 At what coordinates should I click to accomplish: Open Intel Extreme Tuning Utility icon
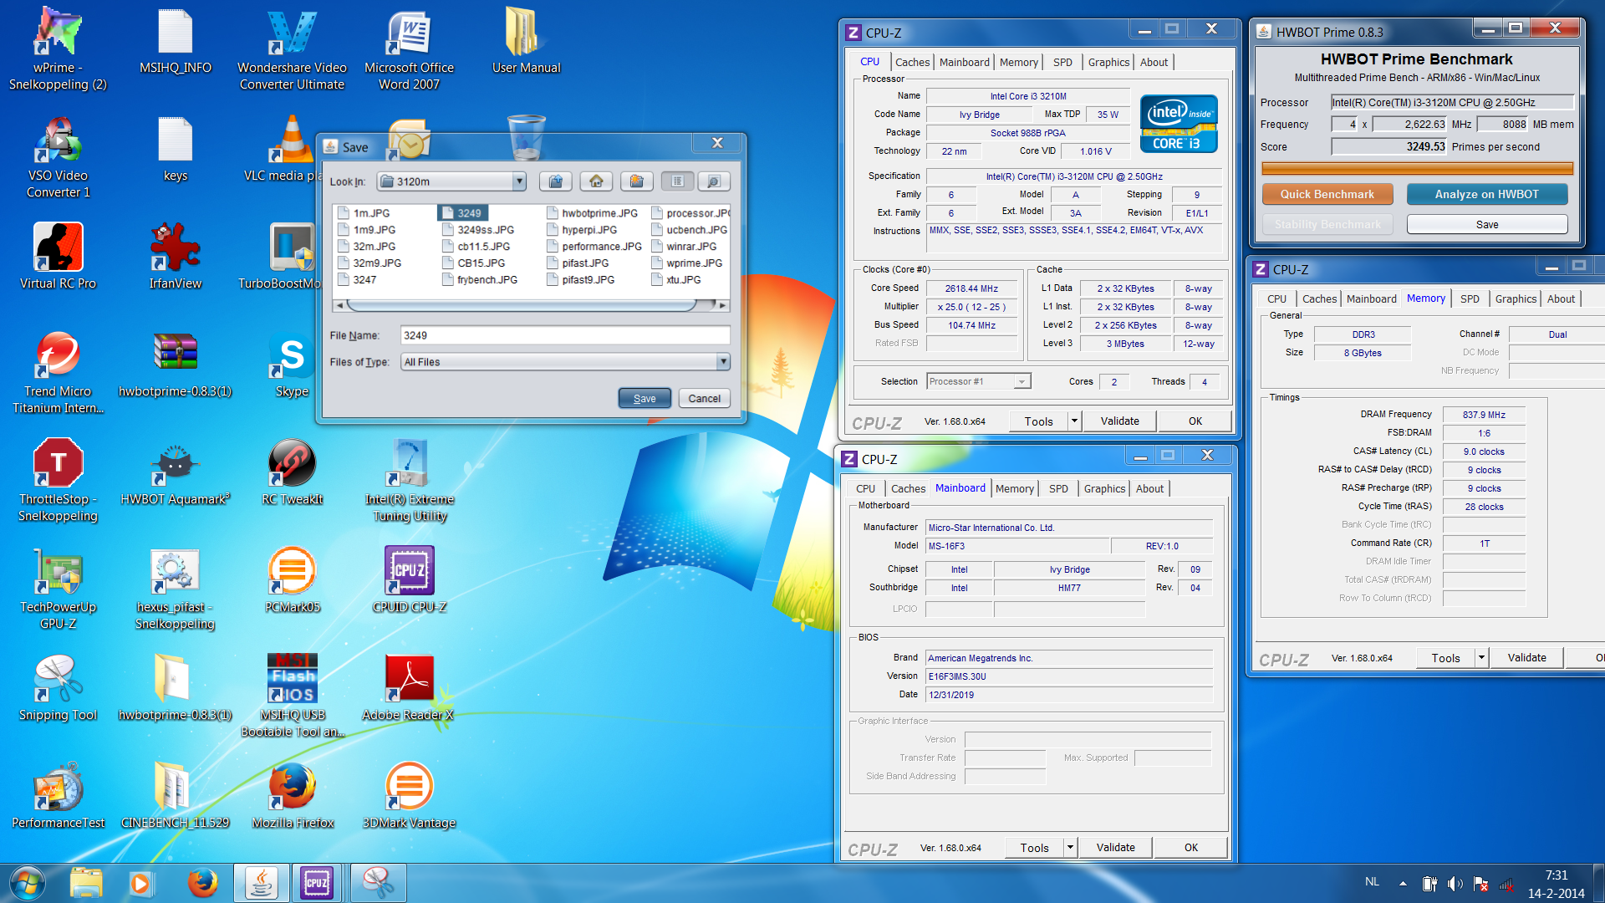point(409,481)
